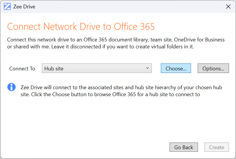Click "Click the Choose button" hint text
The width and height of the screenshot is (236, 159).
click(58, 94)
